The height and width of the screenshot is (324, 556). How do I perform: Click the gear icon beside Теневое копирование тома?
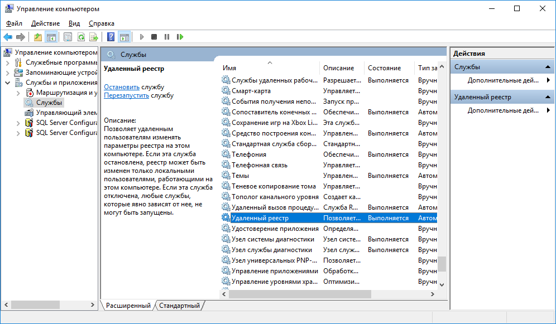coord(226,186)
